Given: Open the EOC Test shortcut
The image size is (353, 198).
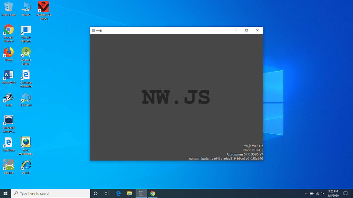Looking at the screenshot, I should coord(26,98).
